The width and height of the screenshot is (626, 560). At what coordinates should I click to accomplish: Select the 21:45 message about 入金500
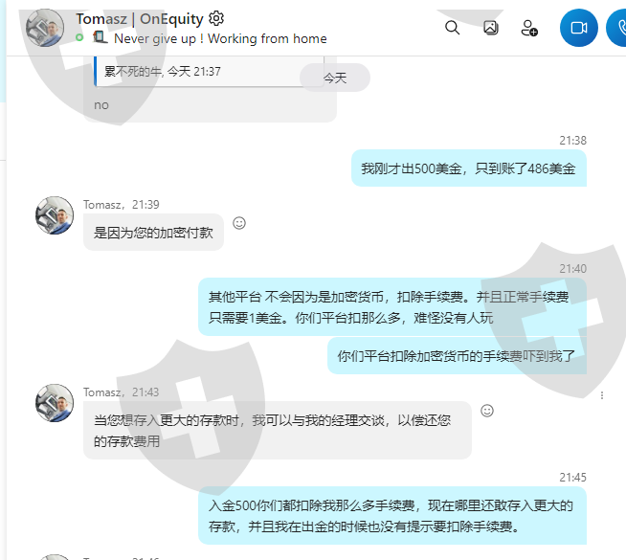[x=392, y=516]
